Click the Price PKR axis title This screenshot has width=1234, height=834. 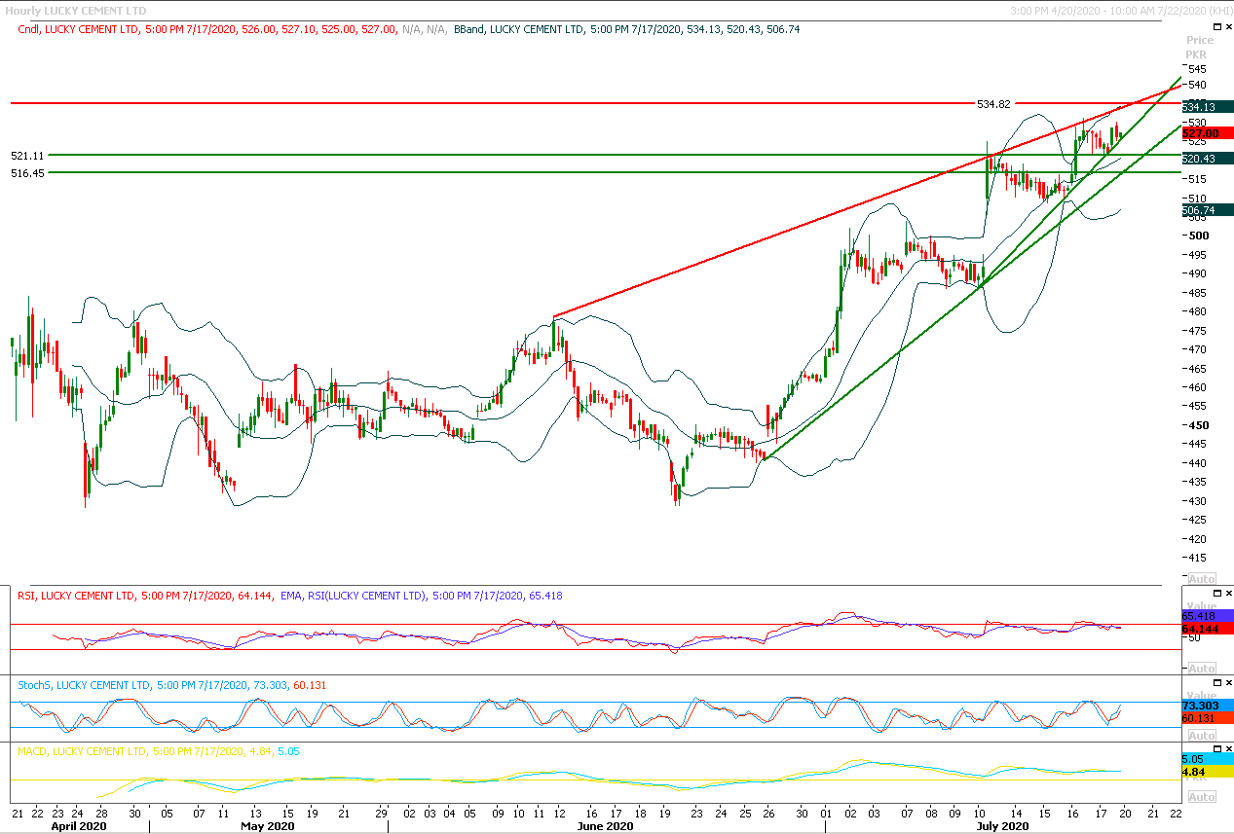pyautogui.click(x=1200, y=48)
